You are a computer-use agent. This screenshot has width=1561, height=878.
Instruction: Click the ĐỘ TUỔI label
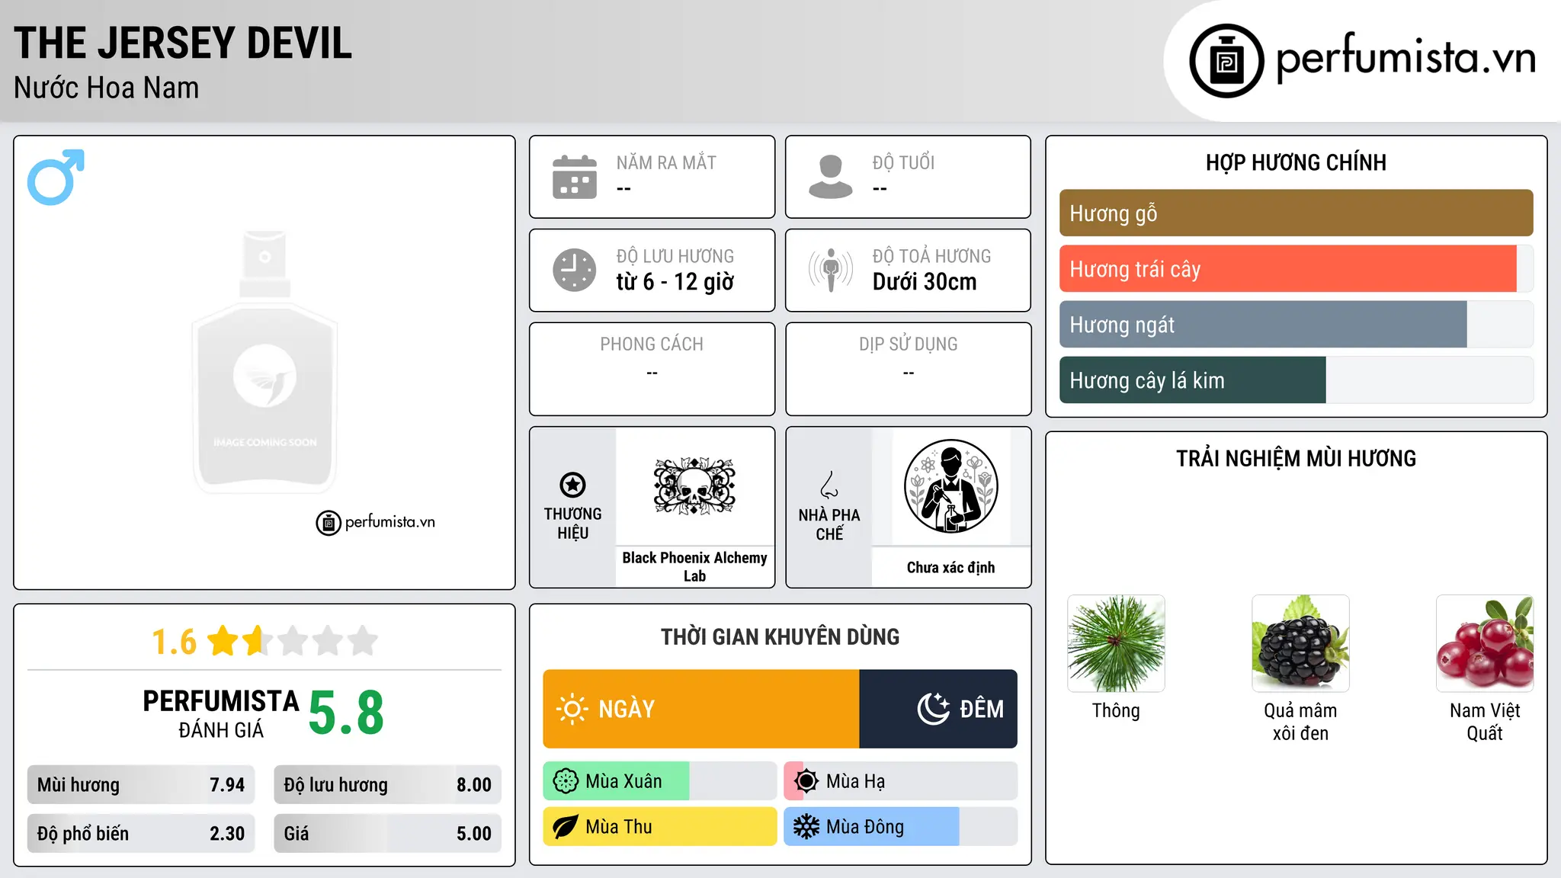[903, 162]
